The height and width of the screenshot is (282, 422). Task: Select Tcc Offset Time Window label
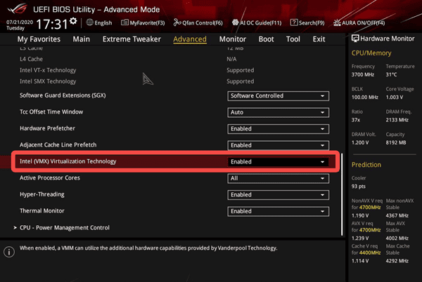click(x=51, y=112)
